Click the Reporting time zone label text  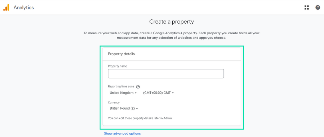click(x=121, y=86)
